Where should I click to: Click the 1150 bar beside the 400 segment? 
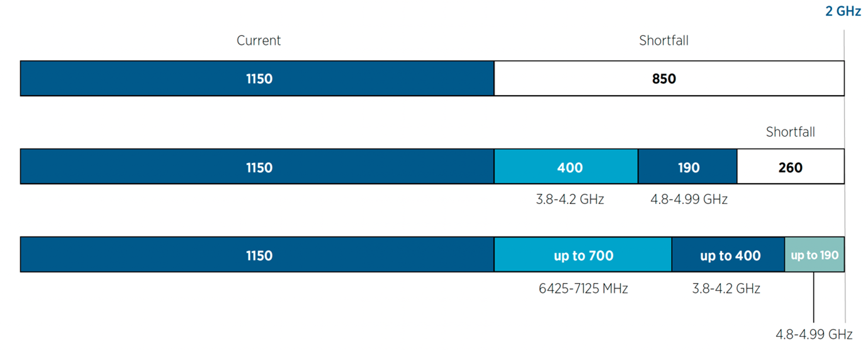click(257, 167)
